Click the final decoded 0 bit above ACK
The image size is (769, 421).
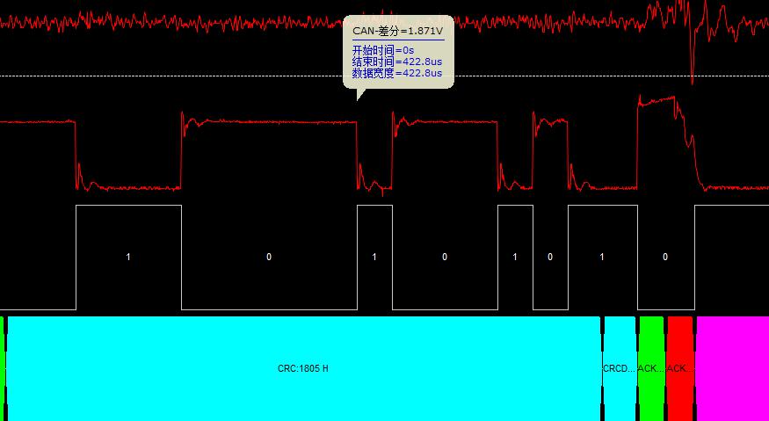pos(665,257)
